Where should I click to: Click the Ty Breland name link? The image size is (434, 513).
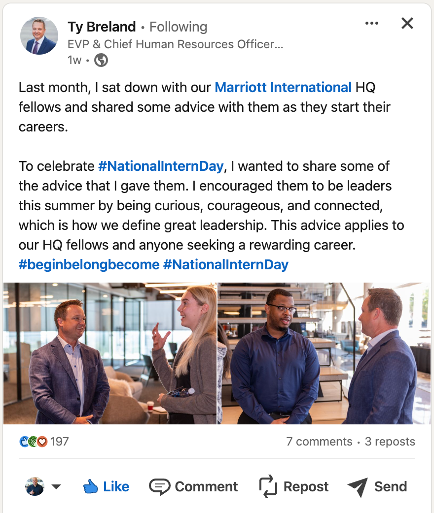pyautogui.click(x=102, y=27)
